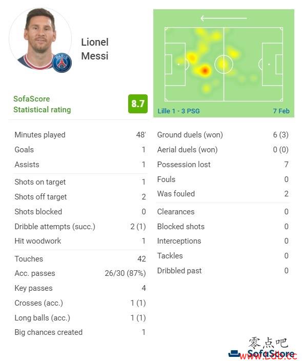Image resolution: width=302 pixels, height=361 pixels.
Task: Click the PSG club badge icon
Action: pos(62,63)
